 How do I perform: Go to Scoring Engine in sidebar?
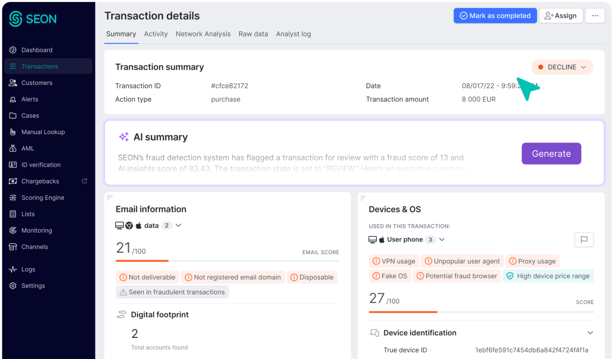(43, 198)
